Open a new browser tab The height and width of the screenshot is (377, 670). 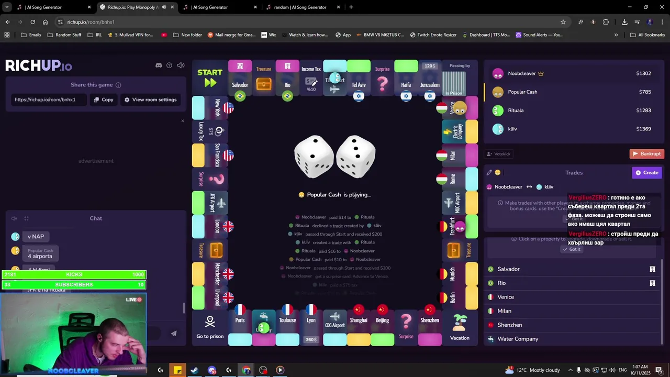coord(351,7)
